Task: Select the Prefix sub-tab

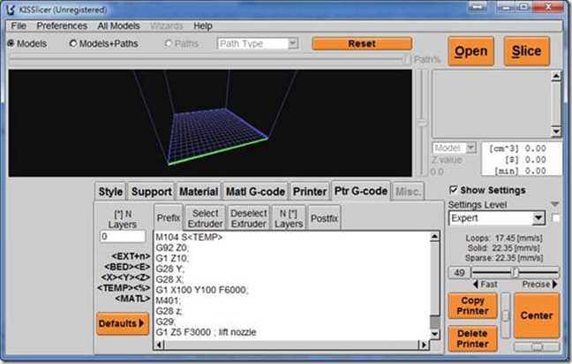Action: coord(169,217)
